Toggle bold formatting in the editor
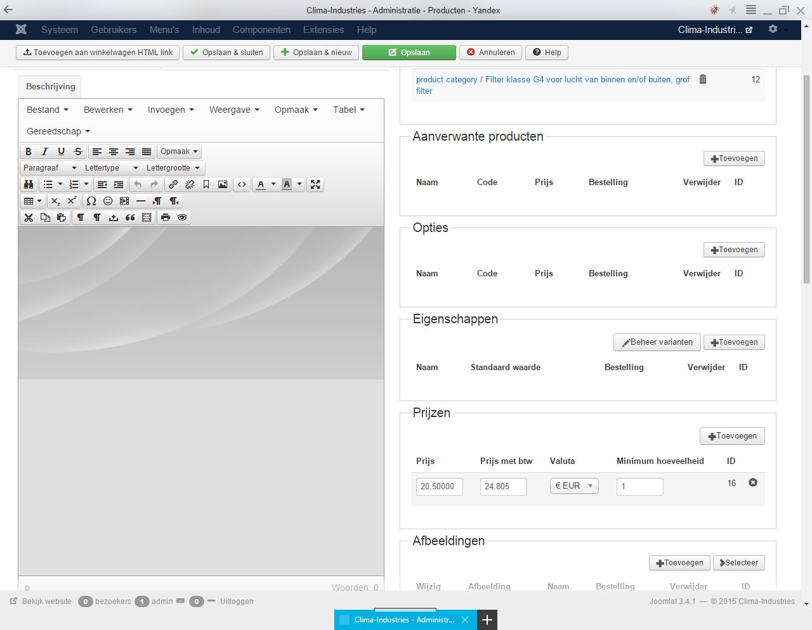The image size is (812, 630). tap(29, 151)
